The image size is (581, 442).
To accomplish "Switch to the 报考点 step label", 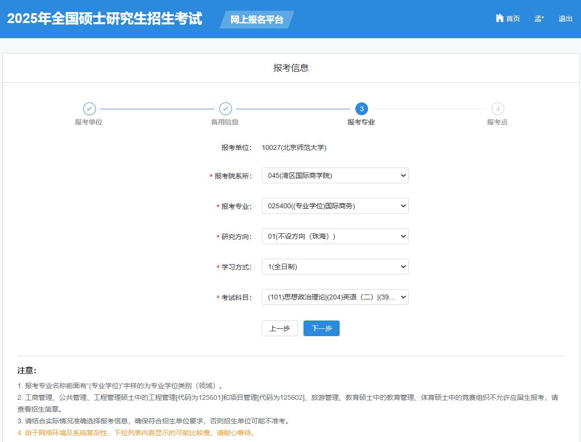I will [x=497, y=122].
